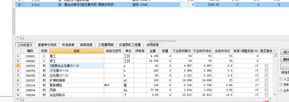
Task: Click the 损耗率 column header
Action: pyautogui.click(x=140, y=51)
